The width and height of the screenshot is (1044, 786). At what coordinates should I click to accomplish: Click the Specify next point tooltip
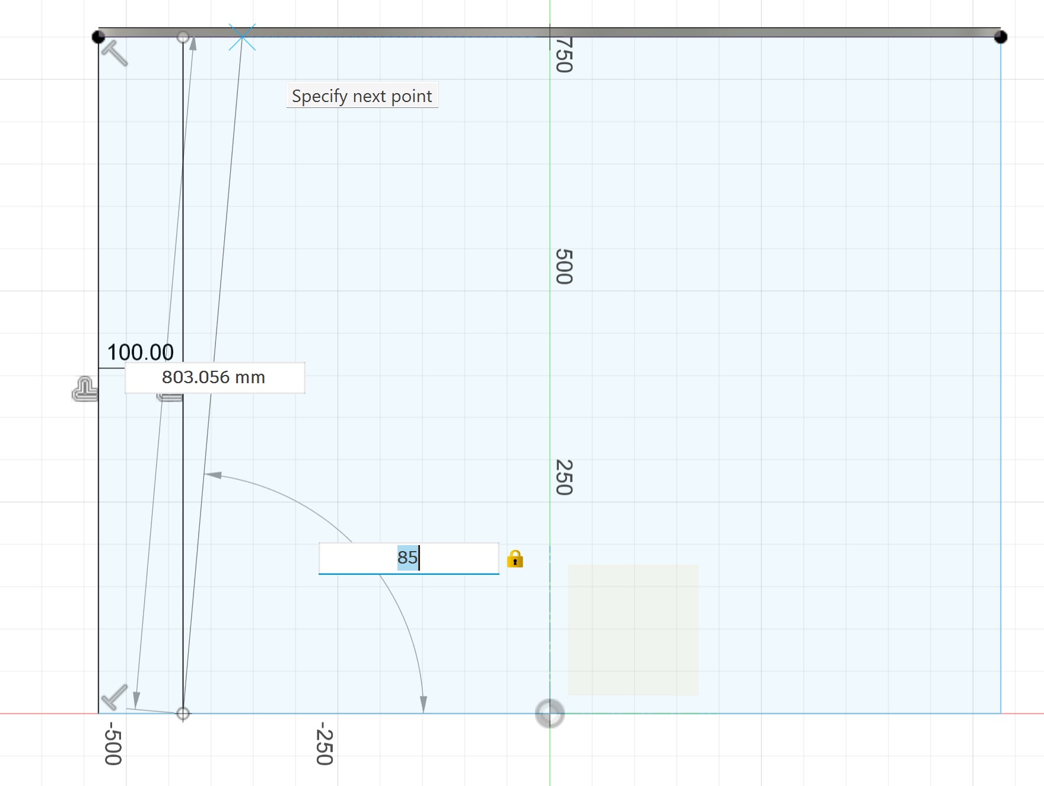(x=362, y=96)
